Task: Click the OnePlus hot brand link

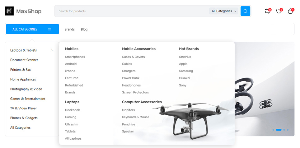Action: (x=185, y=57)
